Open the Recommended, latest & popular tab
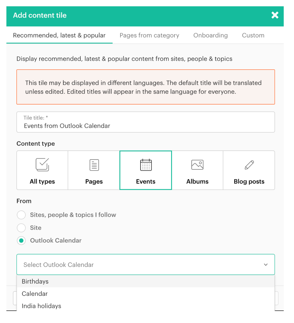This screenshot has height=323, width=294. pyautogui.click(x=59, y=35)
